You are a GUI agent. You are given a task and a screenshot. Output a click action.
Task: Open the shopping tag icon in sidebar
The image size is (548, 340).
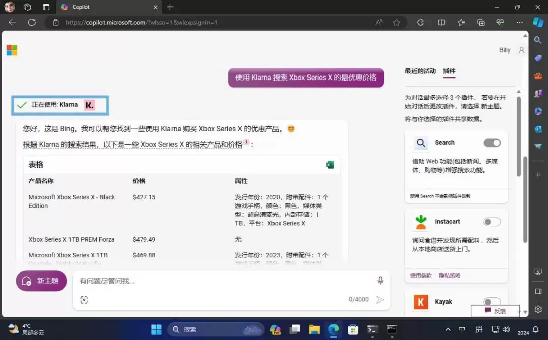coord(538,58)
